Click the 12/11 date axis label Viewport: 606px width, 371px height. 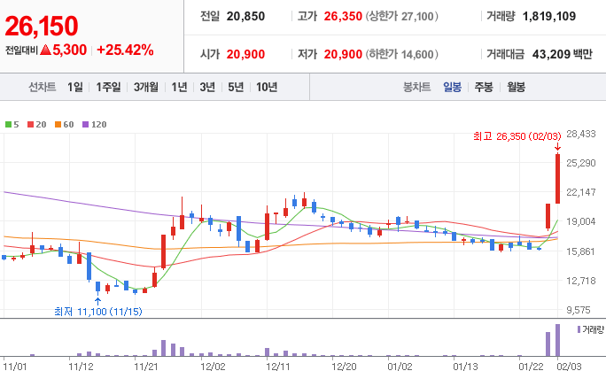pos(278,366)
